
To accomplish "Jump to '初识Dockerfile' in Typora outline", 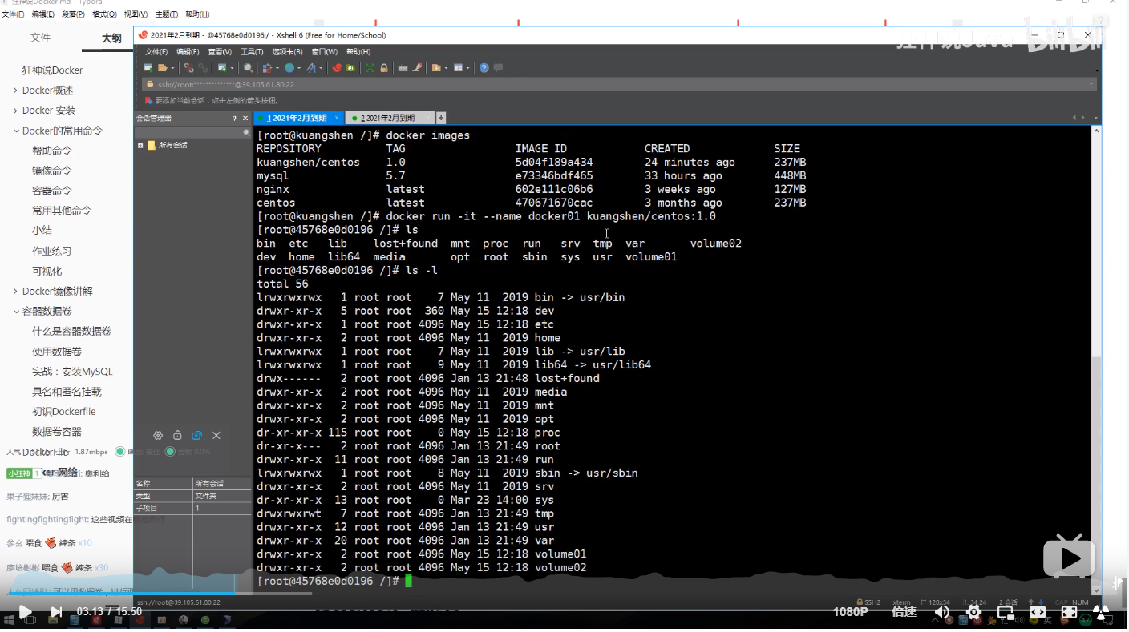I will click(x=63, y=411).
